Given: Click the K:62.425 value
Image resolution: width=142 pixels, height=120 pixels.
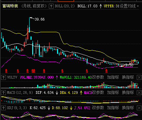Looking at the screenshot, I should [x=37, y=108].
